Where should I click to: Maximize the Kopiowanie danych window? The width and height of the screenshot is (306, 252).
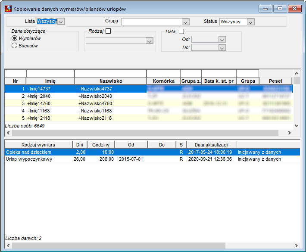coord(280,9)
